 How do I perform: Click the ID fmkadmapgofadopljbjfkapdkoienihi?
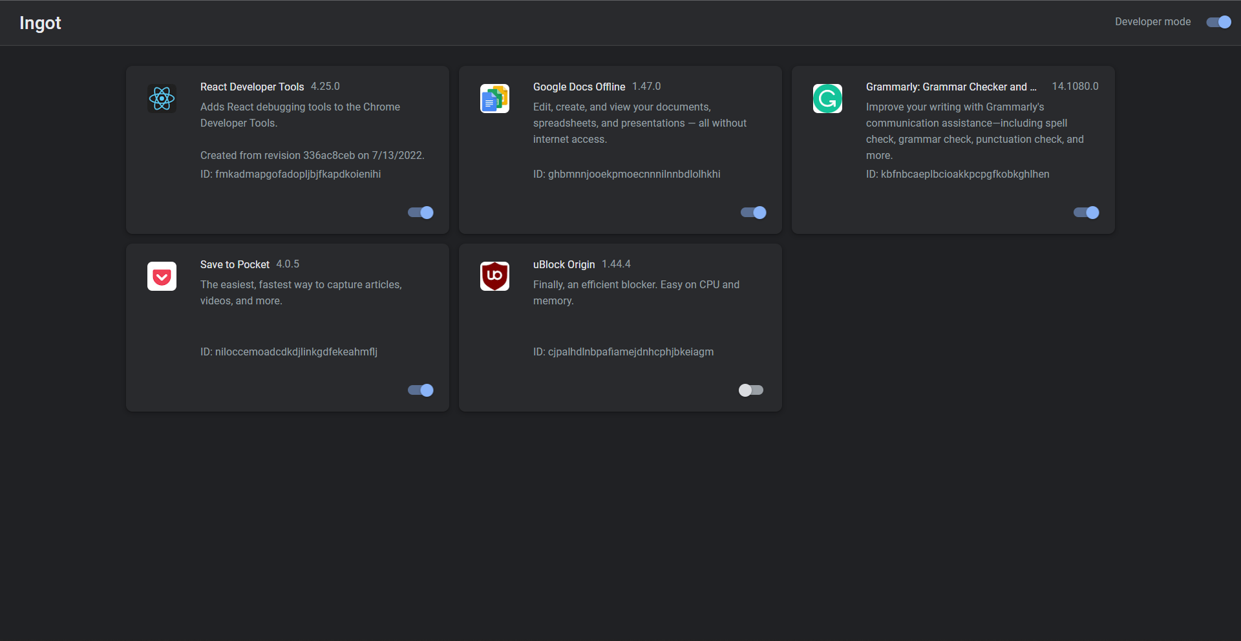pos(291,174)
